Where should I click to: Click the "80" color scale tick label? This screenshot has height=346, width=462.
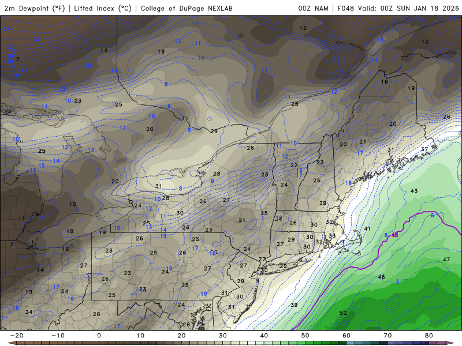(x=429, y=336)
